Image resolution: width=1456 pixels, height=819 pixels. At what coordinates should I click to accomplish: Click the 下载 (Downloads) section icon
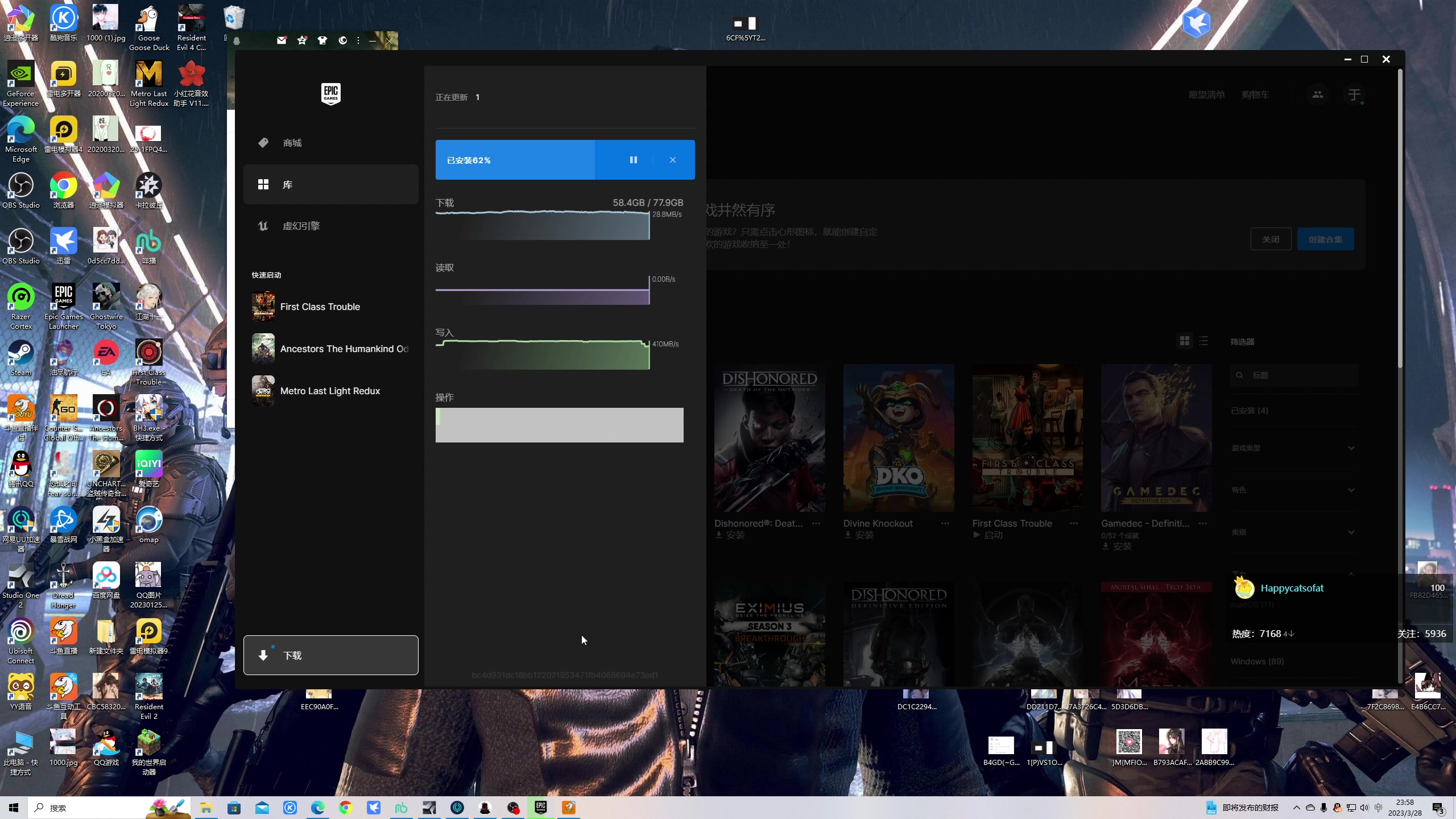262,655
